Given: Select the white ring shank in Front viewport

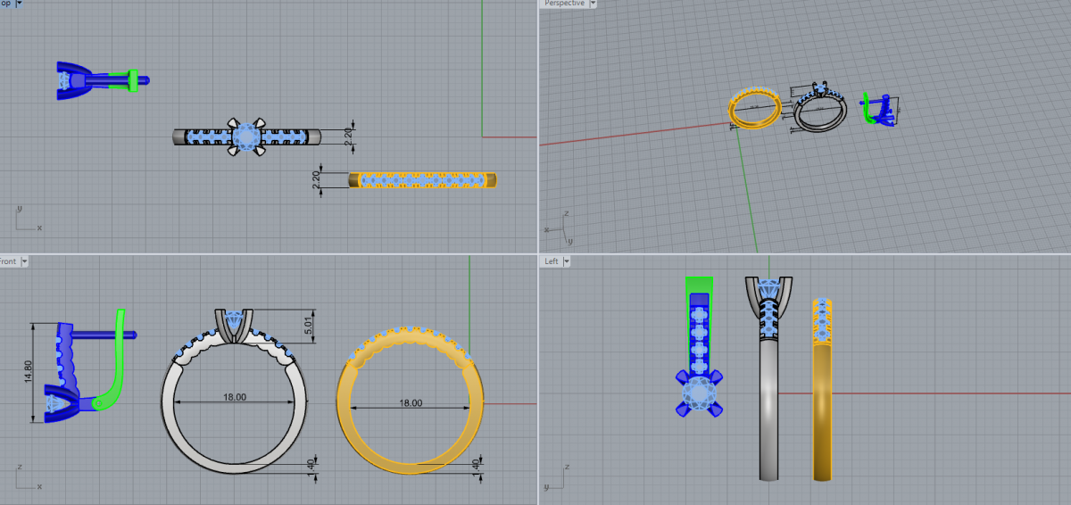Looking at the screenshot, I should tap(235, 467).
